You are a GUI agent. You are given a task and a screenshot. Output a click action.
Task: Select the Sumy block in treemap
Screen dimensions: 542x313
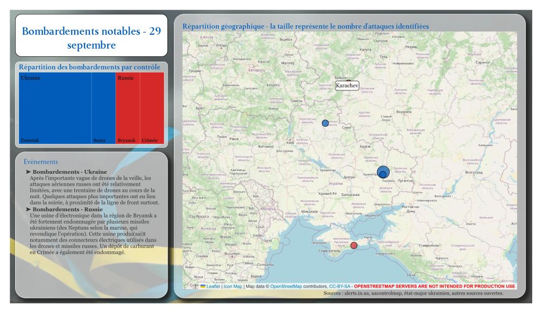coord(104,108)
